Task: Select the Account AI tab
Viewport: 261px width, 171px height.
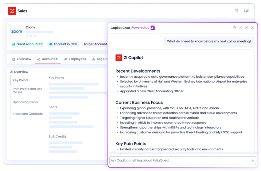Action: click(x=48, y=59)
